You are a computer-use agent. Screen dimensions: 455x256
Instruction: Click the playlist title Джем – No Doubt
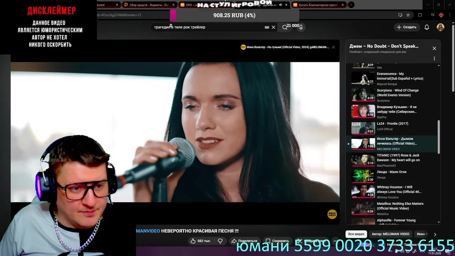pos(384,46)
